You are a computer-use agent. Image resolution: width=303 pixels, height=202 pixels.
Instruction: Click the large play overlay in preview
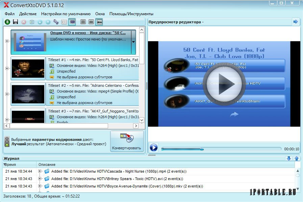coord(224,84)
